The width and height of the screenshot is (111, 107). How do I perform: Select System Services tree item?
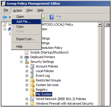pos(47,85)
